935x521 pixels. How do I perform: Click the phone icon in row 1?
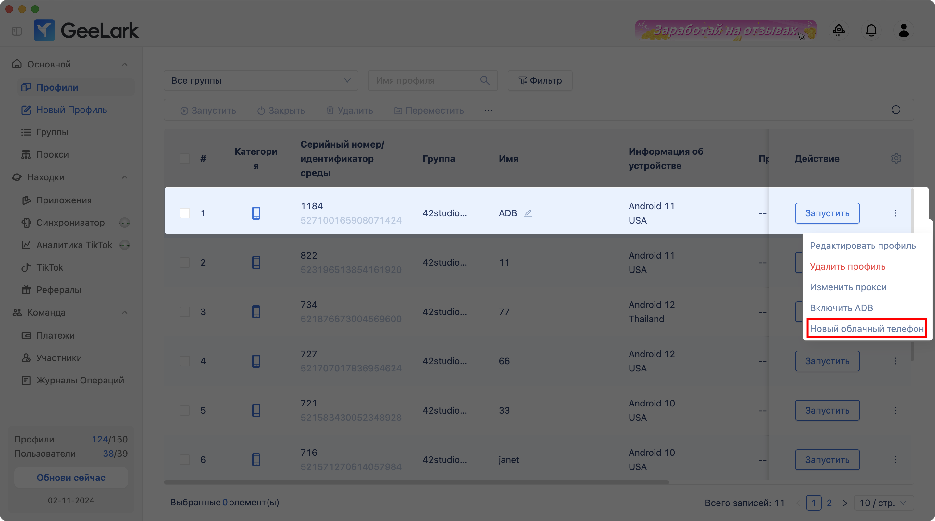(x=256, y=213)
